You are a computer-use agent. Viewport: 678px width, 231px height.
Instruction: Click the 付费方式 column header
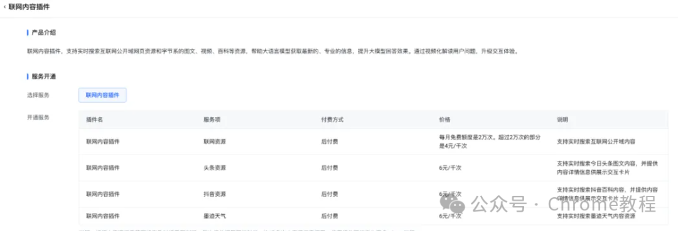click(x=332, y=120)
